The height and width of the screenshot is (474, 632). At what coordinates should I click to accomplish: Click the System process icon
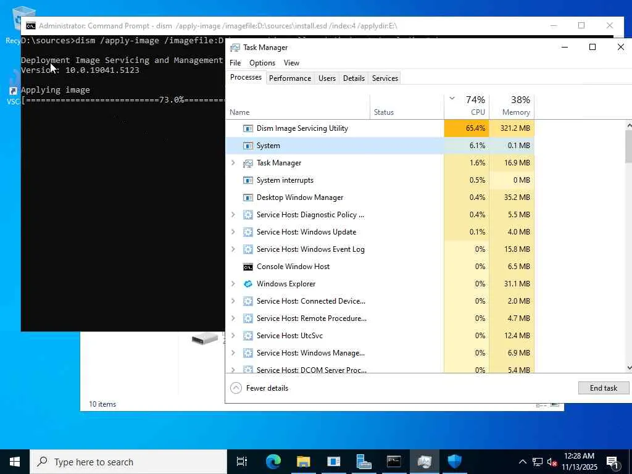(x=248, y=146)
